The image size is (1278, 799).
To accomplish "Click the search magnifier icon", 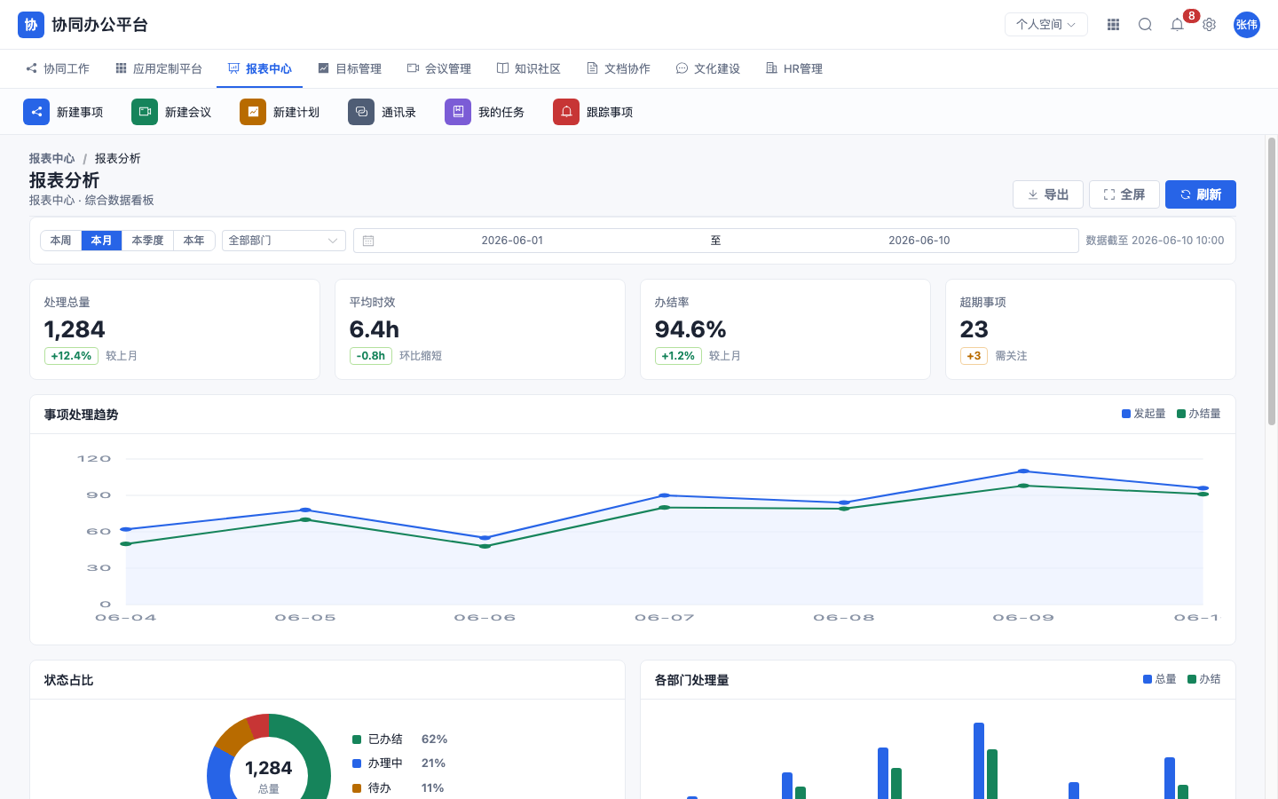I will point(1145,25).
